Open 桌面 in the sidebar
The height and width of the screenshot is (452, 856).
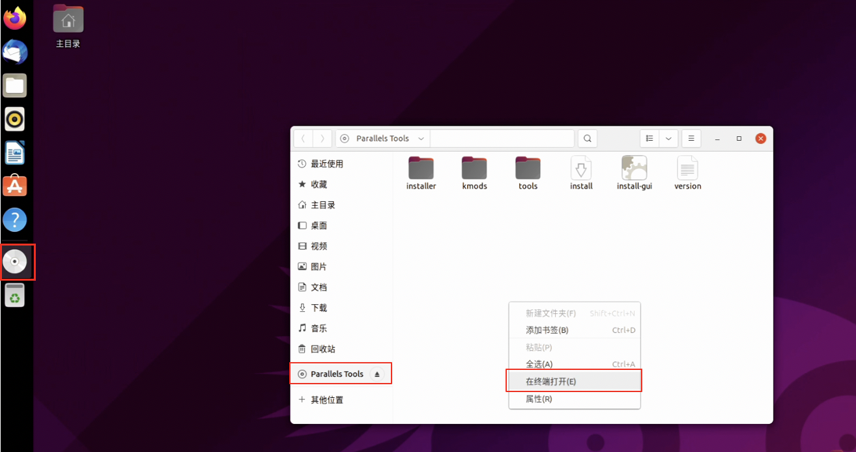(341, 225)
